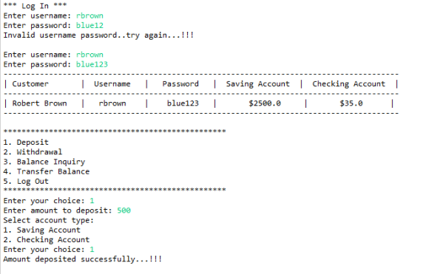
Task: Click the Saving Account column header
Action: tap(257, 84)
